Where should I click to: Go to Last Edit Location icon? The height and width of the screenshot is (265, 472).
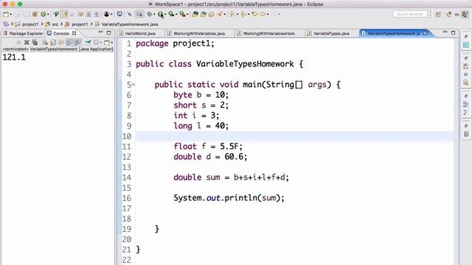(x=255, y=14)
